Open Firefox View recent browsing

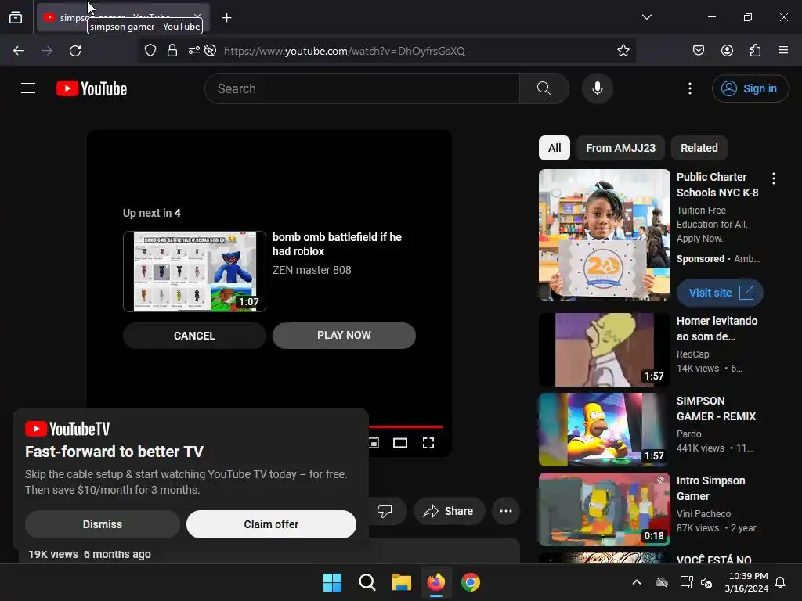(x=16, y=18)
